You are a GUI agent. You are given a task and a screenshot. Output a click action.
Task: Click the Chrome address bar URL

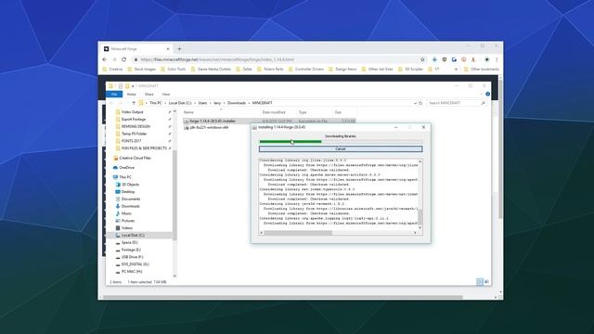click(217, 59)
